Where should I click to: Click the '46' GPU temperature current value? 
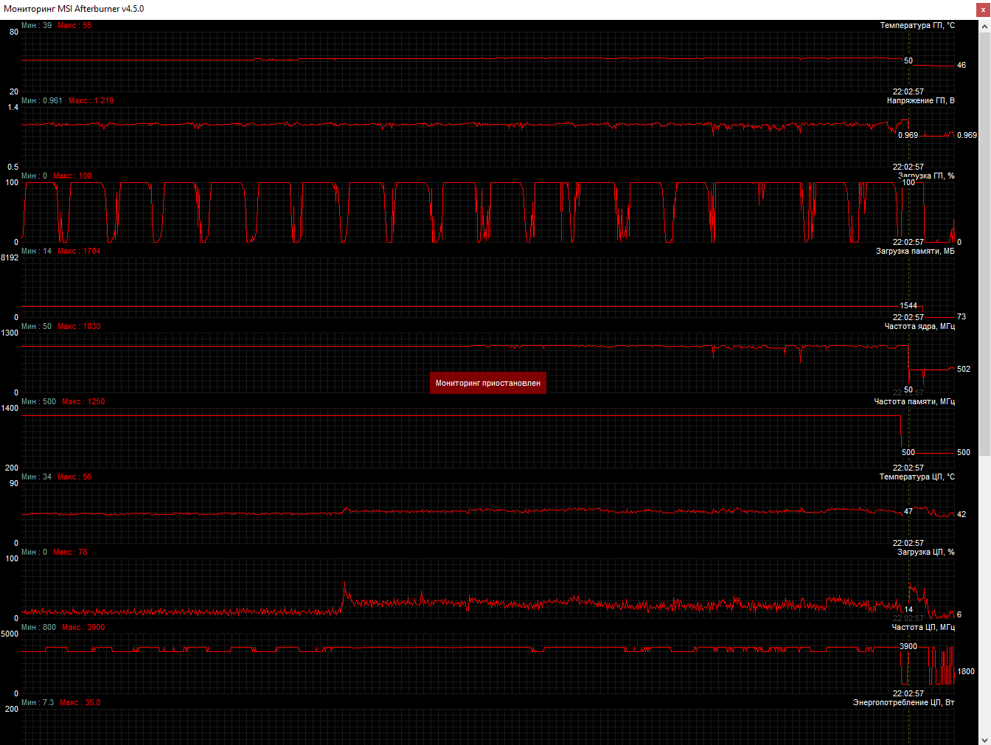(962, 65)
